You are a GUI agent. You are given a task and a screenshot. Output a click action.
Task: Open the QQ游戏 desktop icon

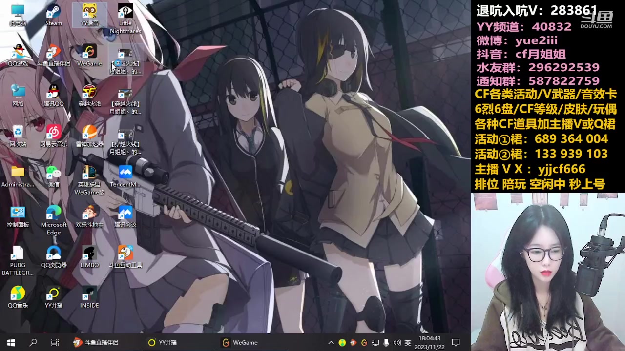[18, 56]
